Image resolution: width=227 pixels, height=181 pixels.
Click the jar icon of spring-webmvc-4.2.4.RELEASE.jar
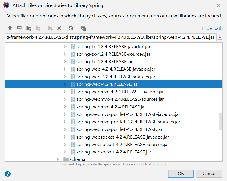tap(73, 107)
